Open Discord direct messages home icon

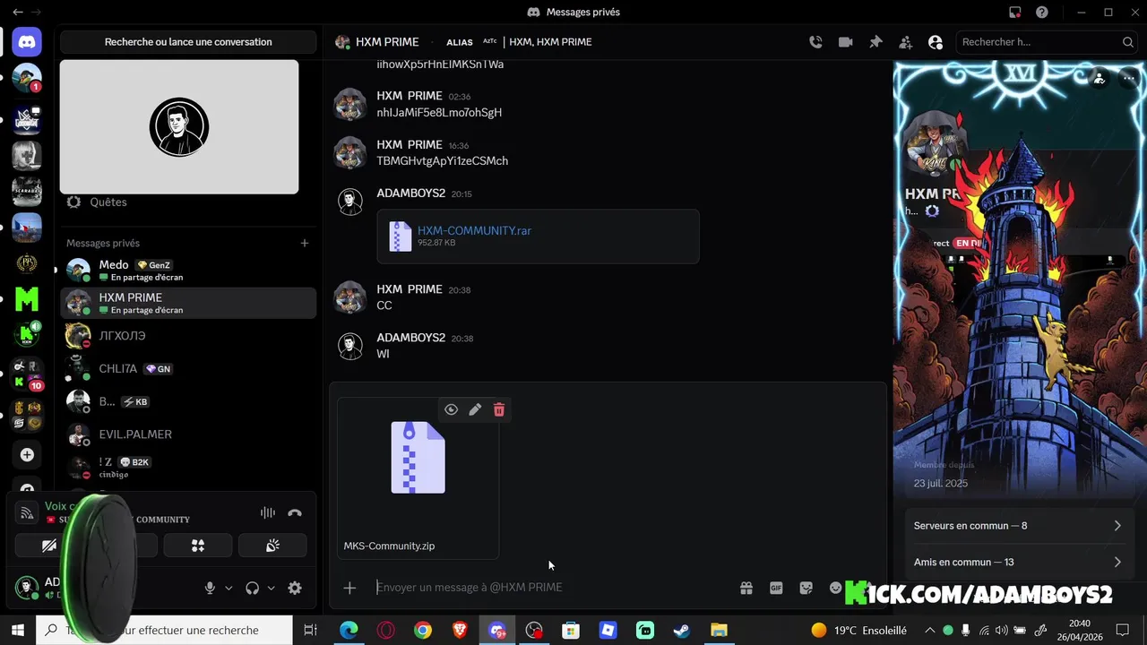27,42
